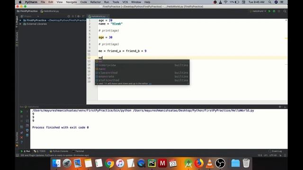303x170 pixels.
Task: Click the IDE and Plugin Updates status message
Action: tap(55, 155)
